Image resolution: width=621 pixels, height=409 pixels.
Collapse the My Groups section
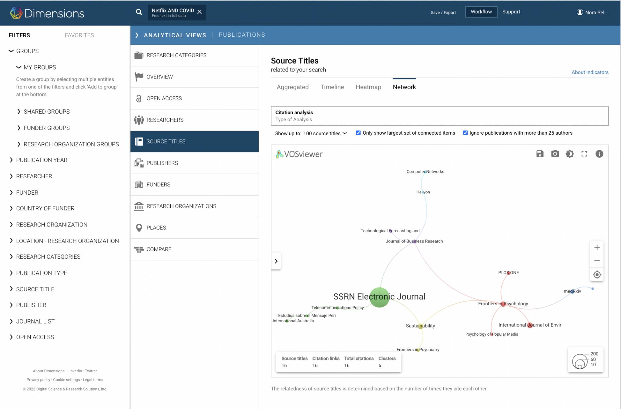[19, 67]
